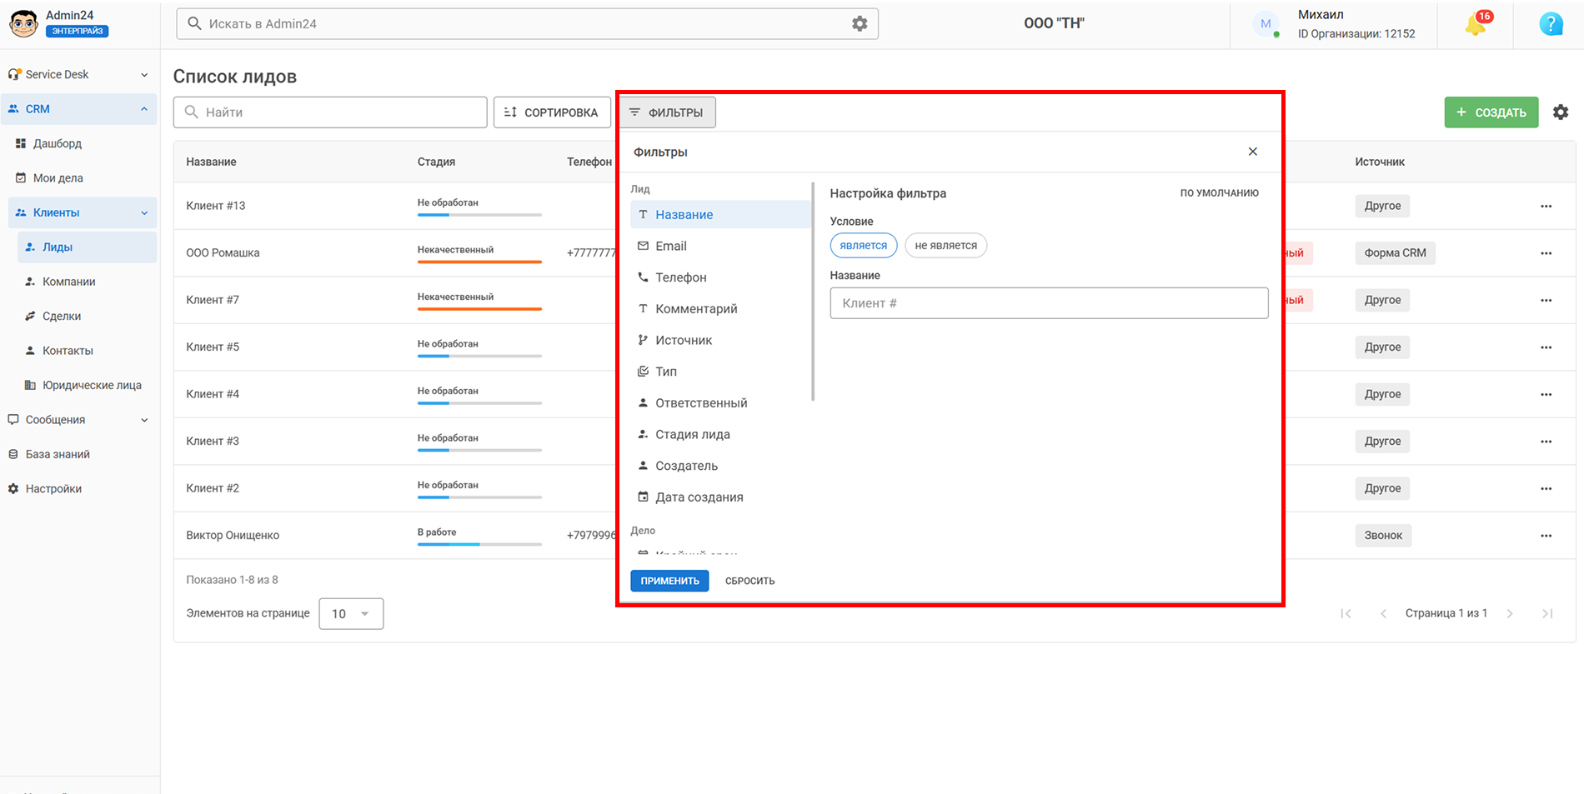The image size is (1584, 794).
Task: Select the Источник filter option
Action: (x=720, y=341)
